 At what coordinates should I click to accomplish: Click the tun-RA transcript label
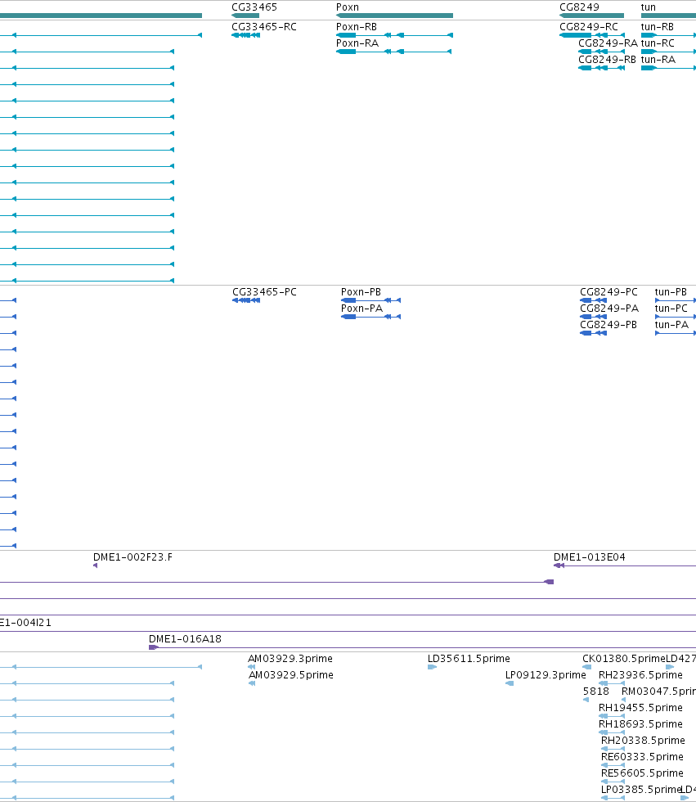pos(658,59)
